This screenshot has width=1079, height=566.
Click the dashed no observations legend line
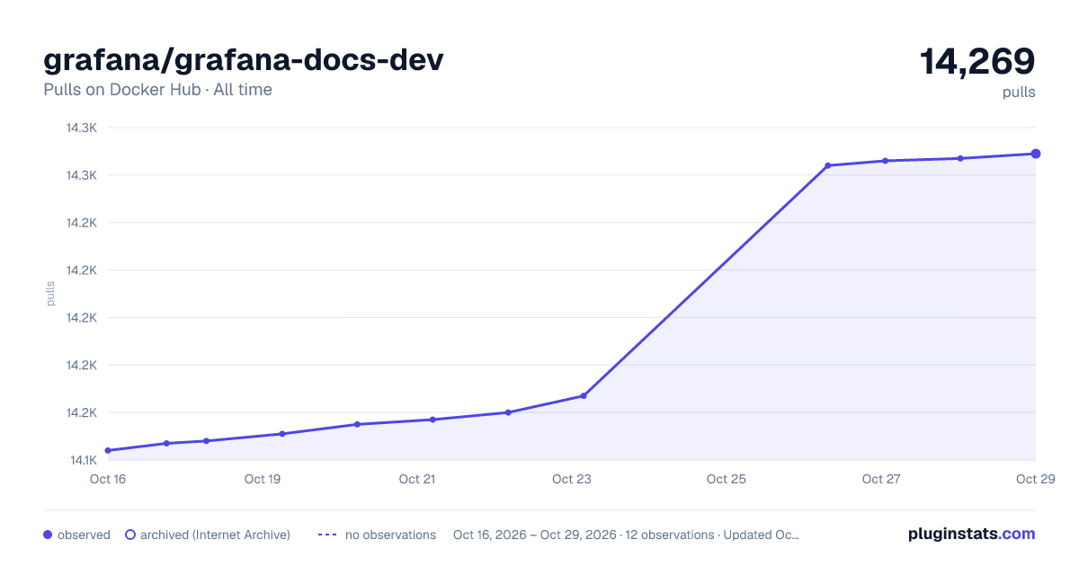coord(327,535)
